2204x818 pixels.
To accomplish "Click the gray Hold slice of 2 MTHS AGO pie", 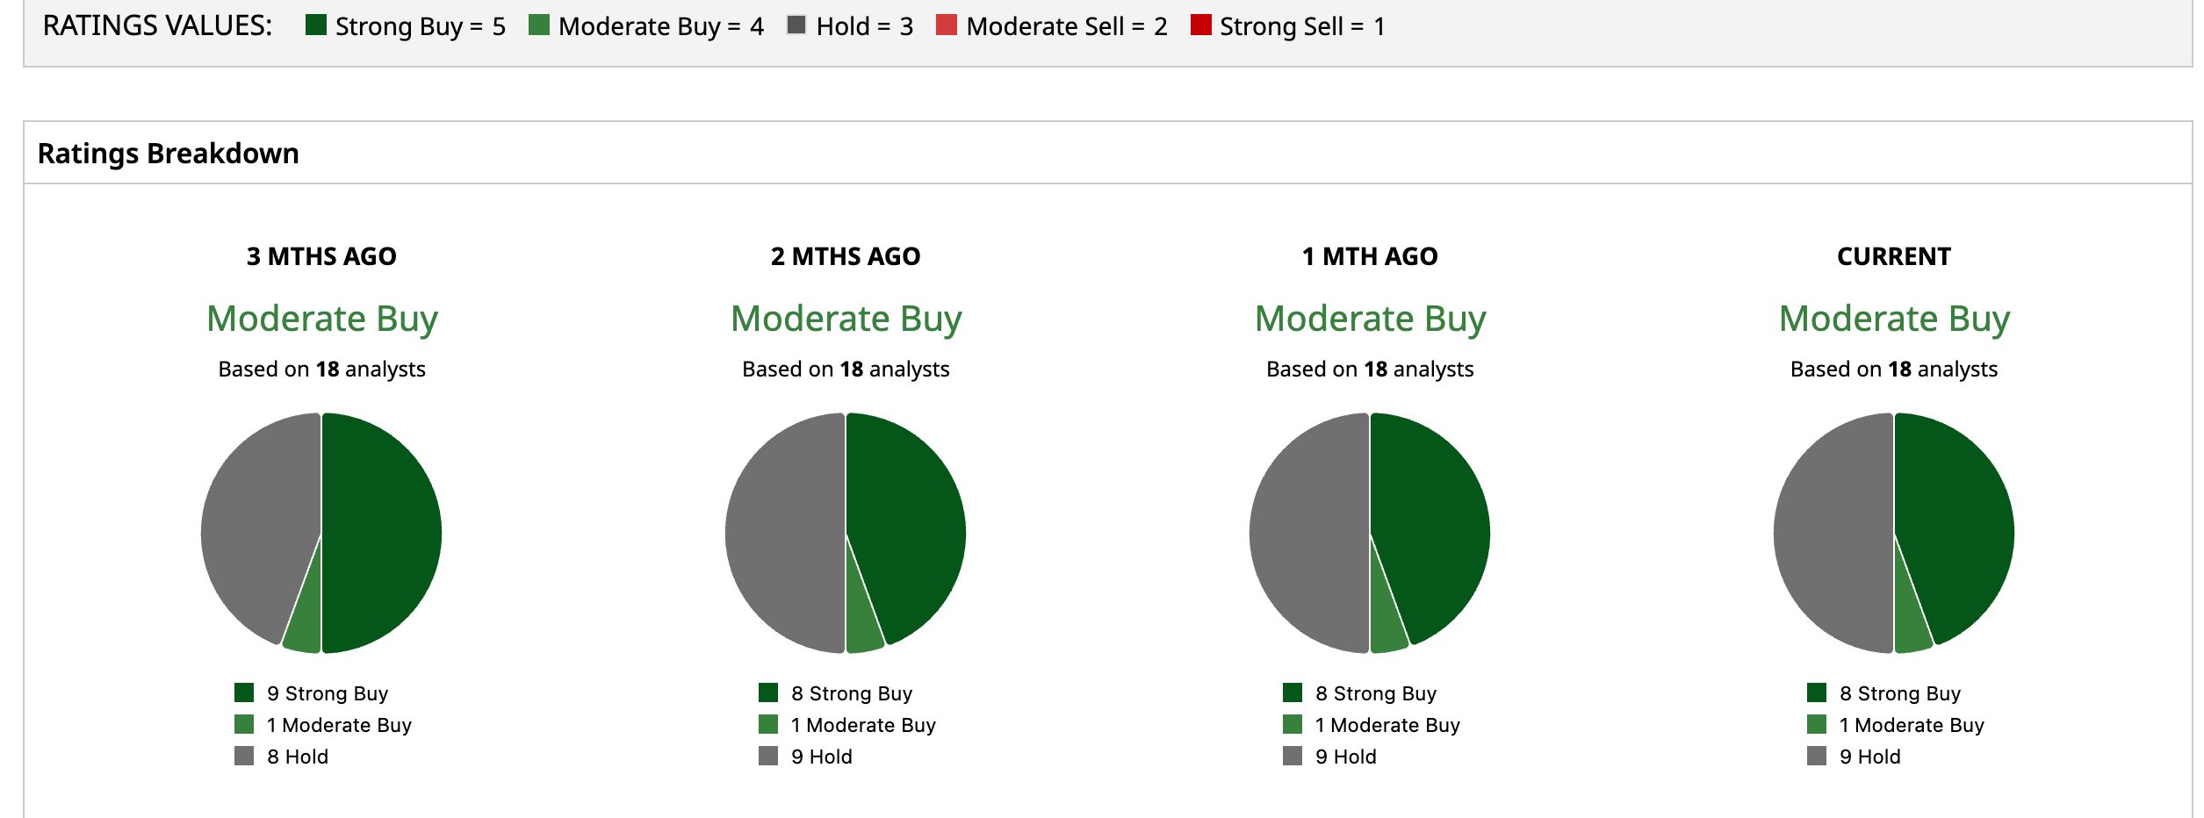I will pos(784,533).
